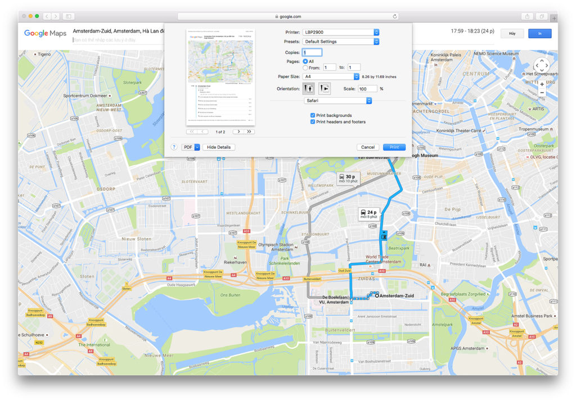Click the From page number field
Image resolution: width=576 pixels, height=401 pixels.
coord(329,67)
